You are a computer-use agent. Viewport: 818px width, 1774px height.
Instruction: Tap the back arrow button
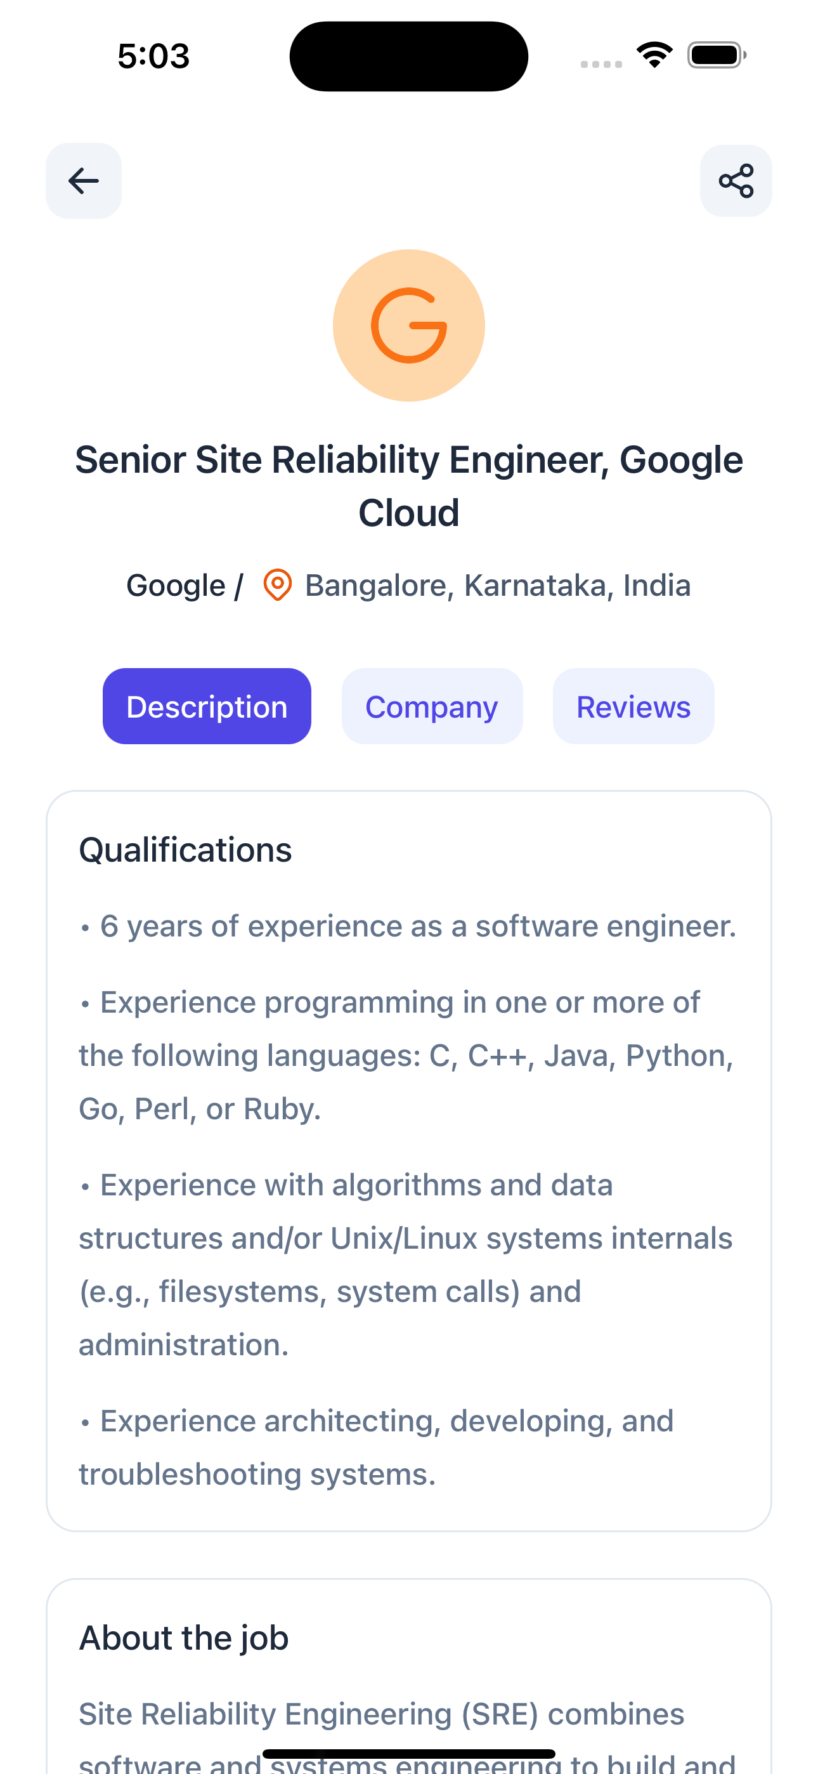click(83, 181)
